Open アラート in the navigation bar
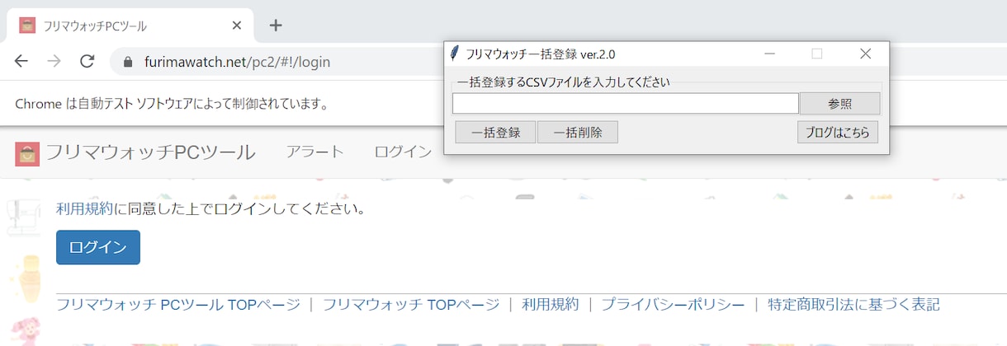Viewport: 1007px width, 346px height. click(314, 152)
